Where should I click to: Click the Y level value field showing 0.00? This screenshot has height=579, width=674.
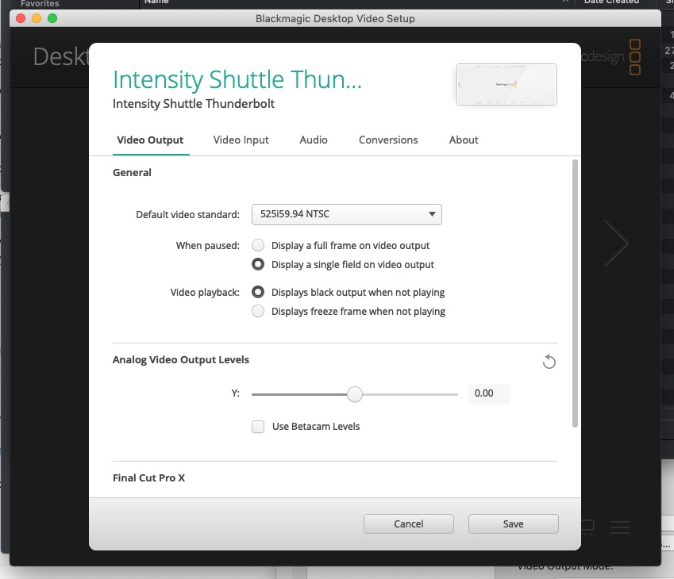489,393
